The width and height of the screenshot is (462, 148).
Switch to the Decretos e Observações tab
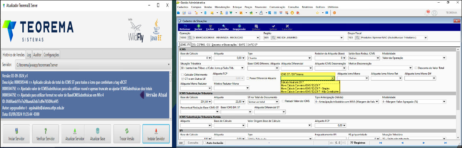[x=224, y=44]
